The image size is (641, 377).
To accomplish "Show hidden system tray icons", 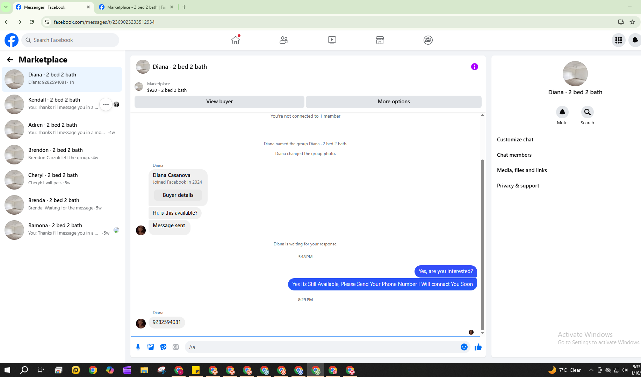I will tap(591, 370).
